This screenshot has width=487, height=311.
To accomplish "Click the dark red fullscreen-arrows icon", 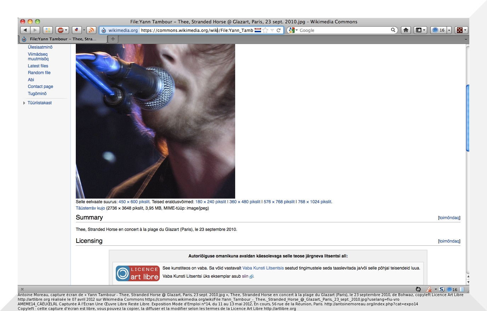I will (x=459, y=30).
